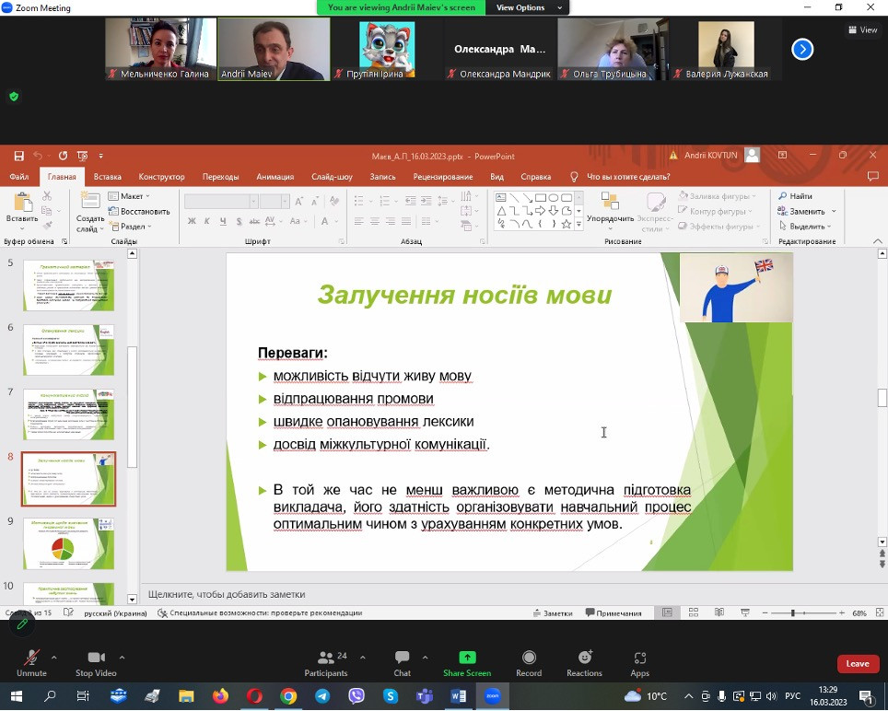Expand the View Options dropdown
Viewport: 888px width, 711px height.
point(520,7)
